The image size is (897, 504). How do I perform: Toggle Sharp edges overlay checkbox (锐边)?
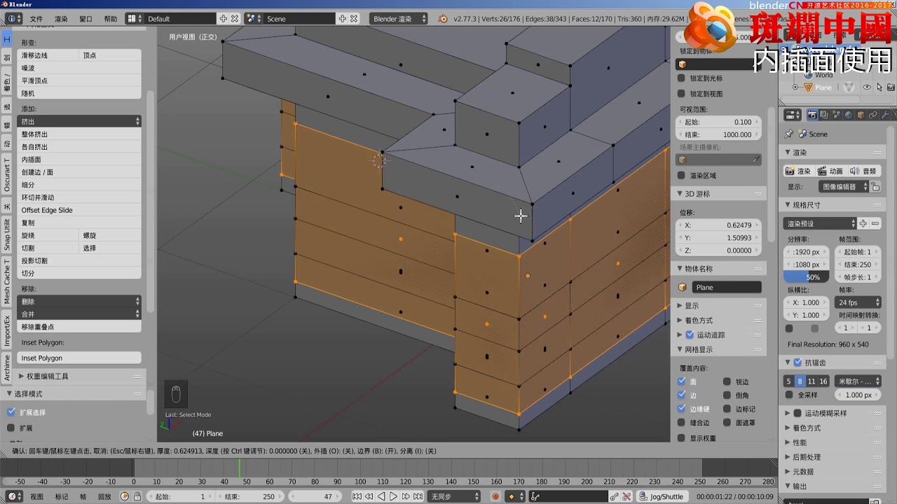tap(727, 381)
